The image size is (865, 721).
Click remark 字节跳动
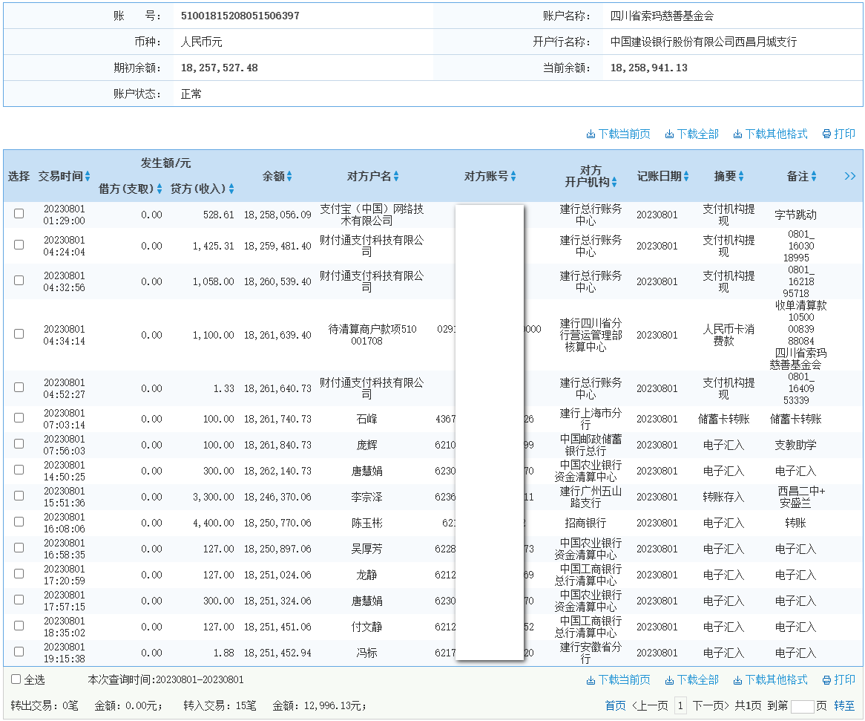pos(795,215)
